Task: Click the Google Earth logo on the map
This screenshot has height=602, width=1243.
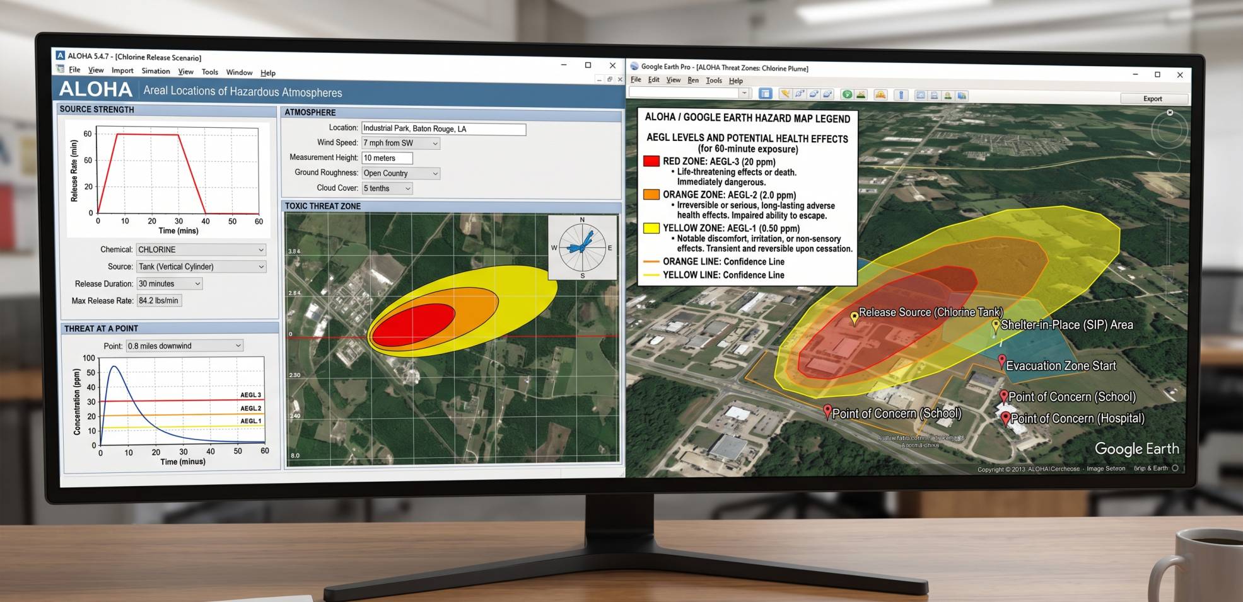Action: pos(1136,448)
